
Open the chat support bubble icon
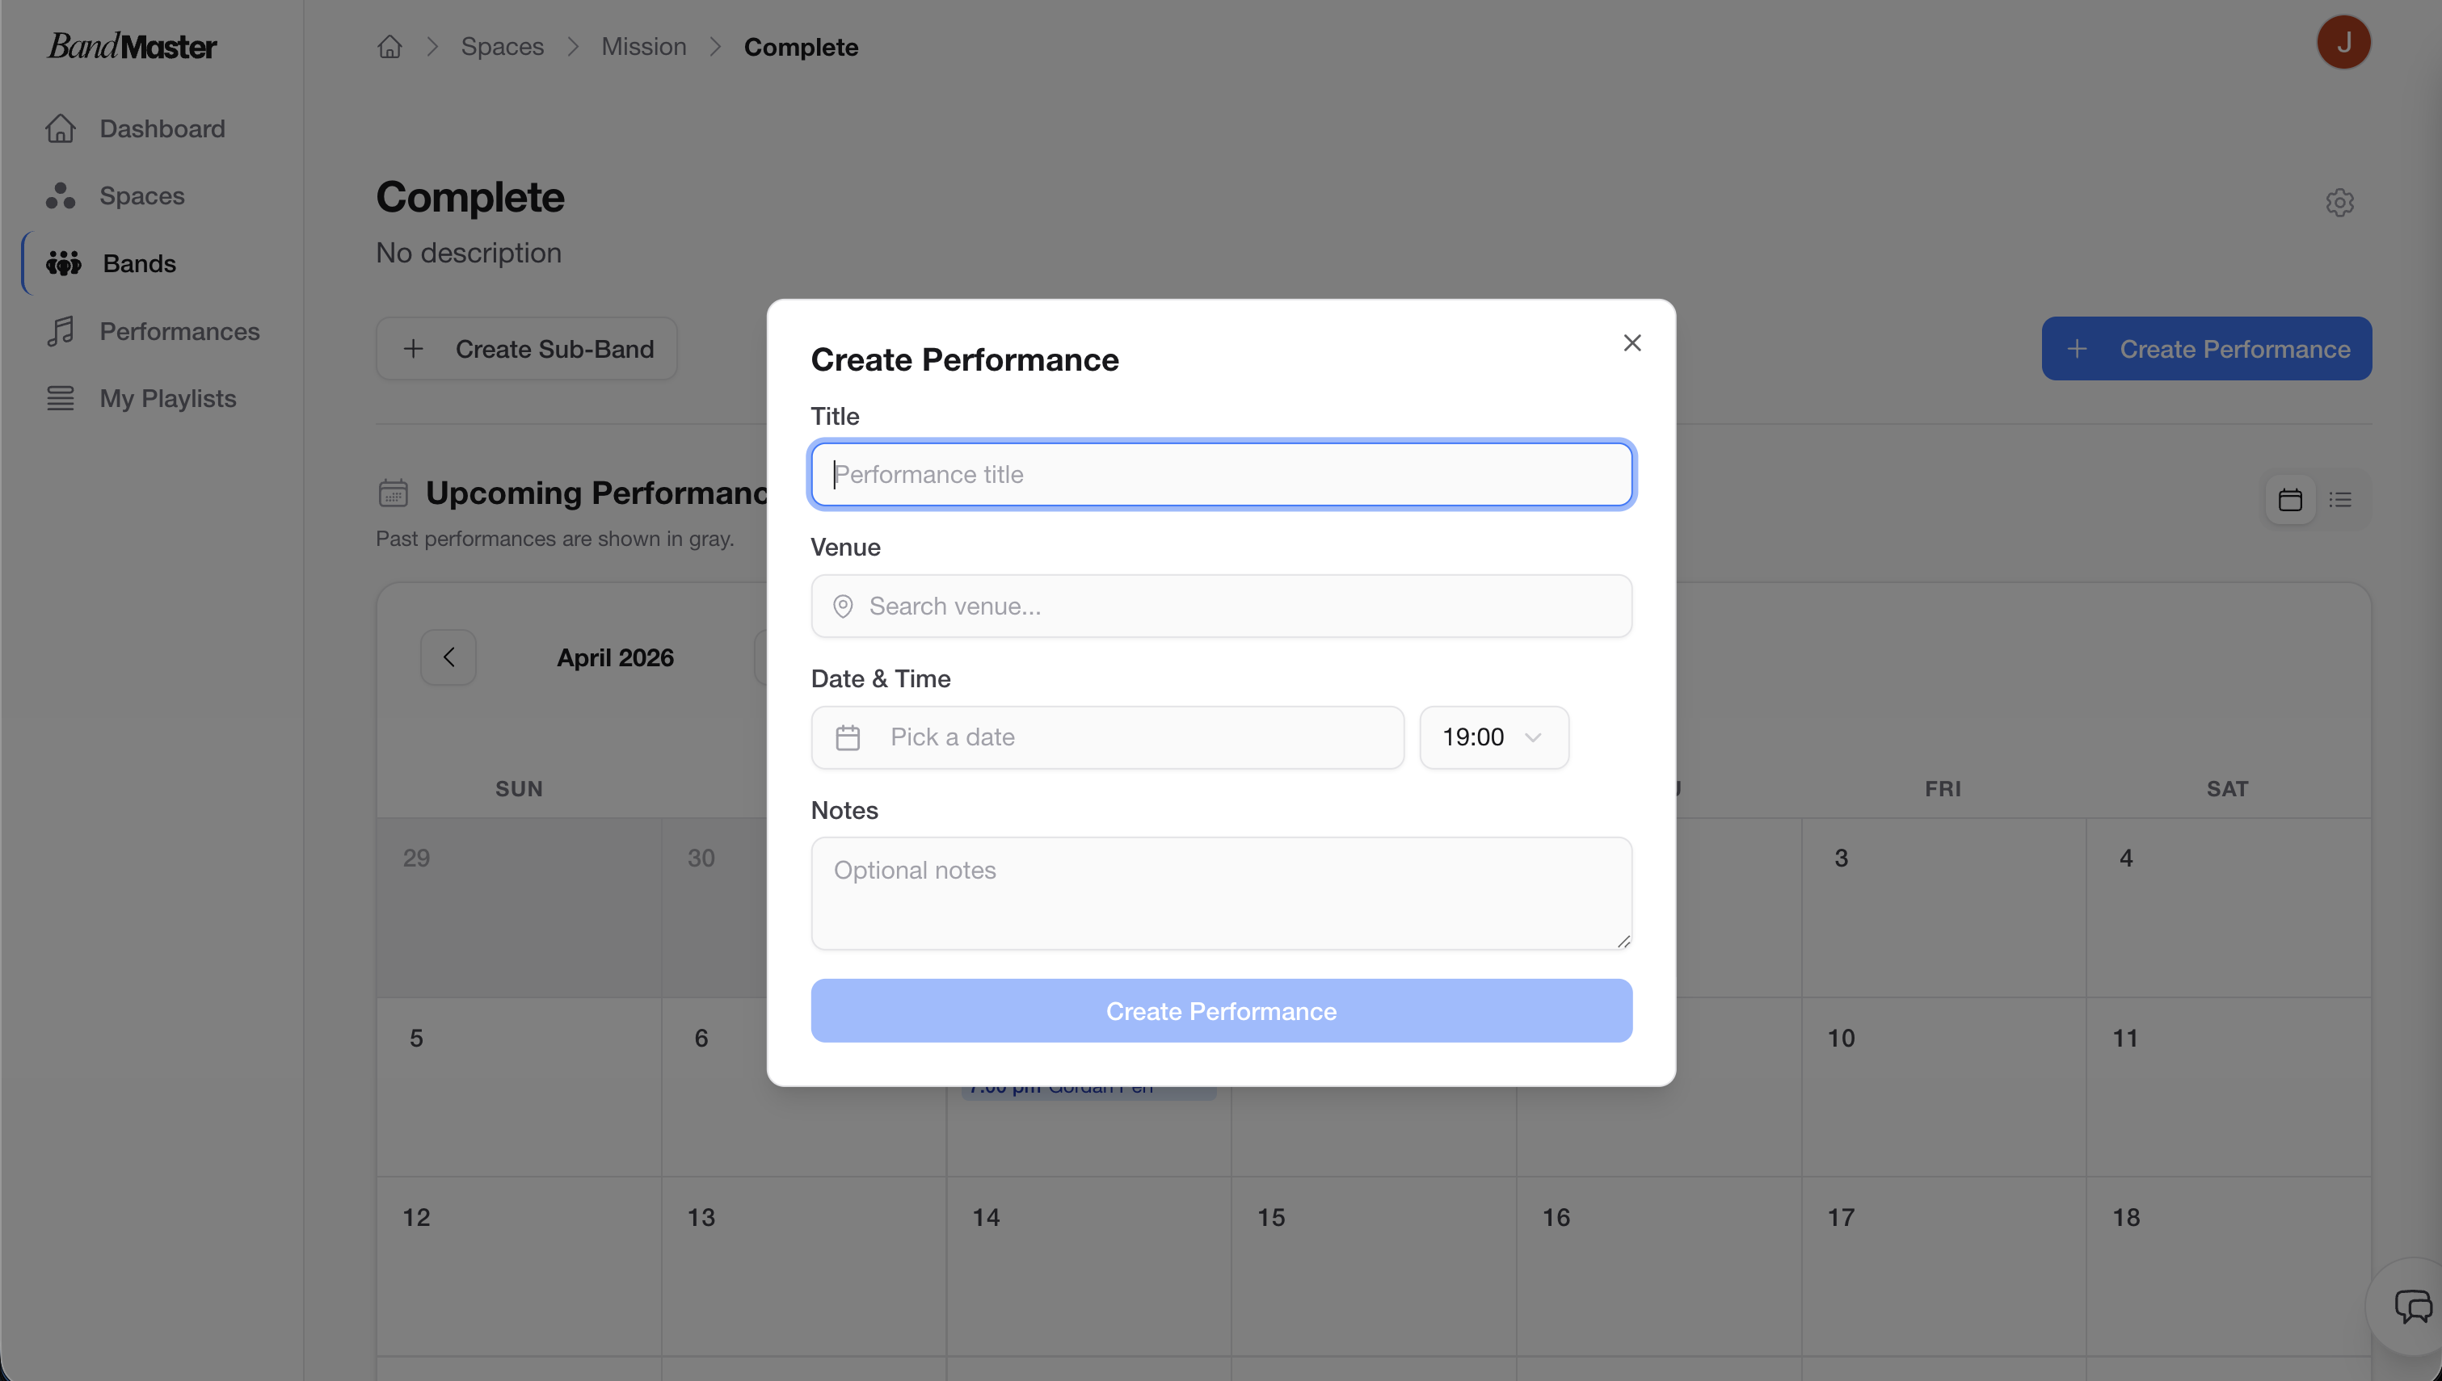[x=2413, y=1306]
